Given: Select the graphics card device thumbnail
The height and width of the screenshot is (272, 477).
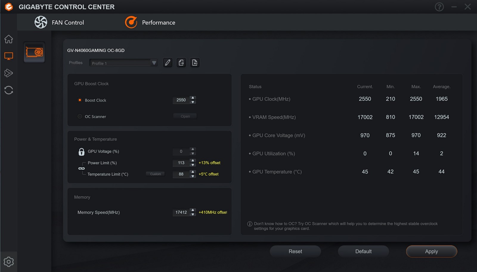Looking at the screenshot, I should 34,52.
